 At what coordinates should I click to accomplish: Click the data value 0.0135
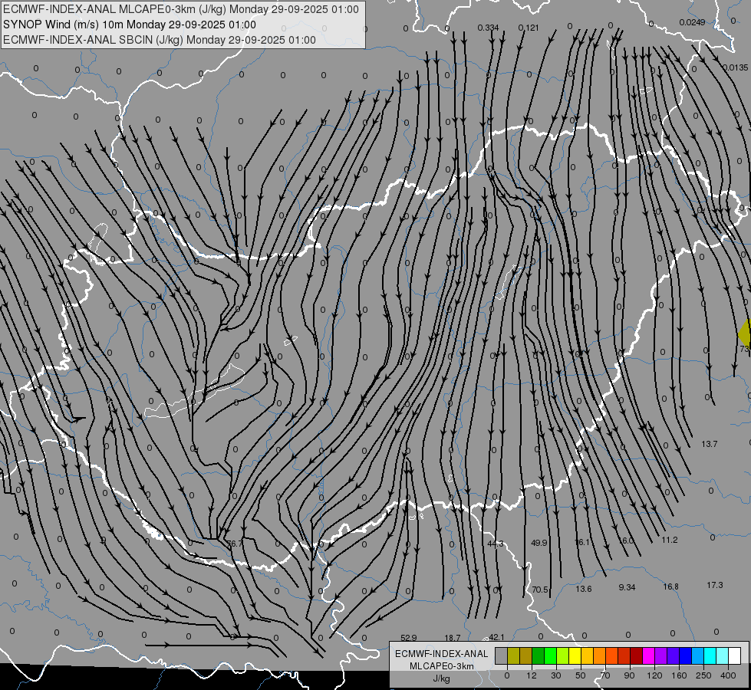735,67
